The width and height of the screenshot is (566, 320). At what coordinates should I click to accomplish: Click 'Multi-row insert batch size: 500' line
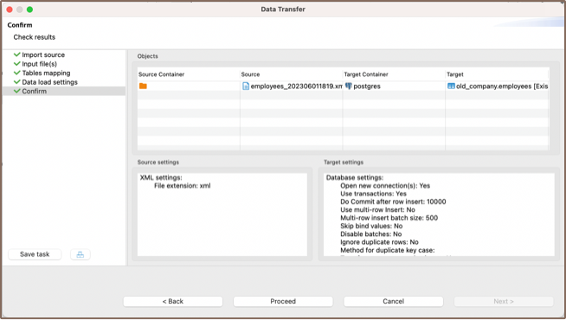coord(389,218)
